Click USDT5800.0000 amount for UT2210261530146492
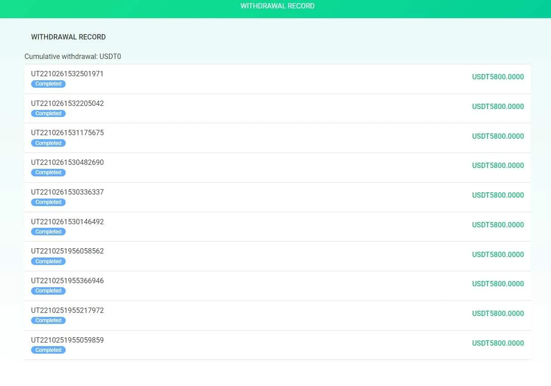 (x=498, y=225)
